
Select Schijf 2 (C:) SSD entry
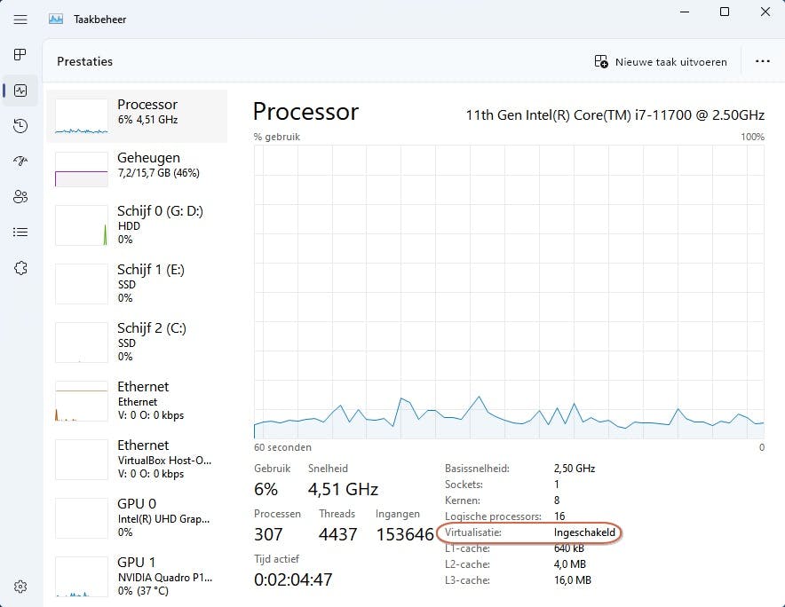137,343
